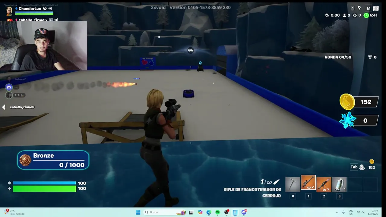
Task: Click the Tab inventory key button
Action: (354, 167)
